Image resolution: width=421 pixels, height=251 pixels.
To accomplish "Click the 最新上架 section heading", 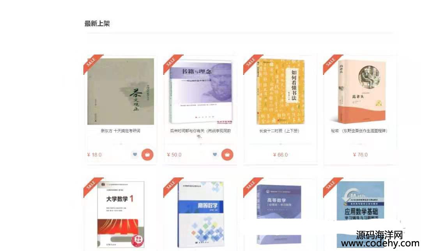I will tap(97, 24).
